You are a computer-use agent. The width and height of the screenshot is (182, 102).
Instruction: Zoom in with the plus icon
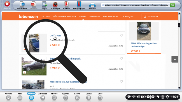click(x=153, y=97)
